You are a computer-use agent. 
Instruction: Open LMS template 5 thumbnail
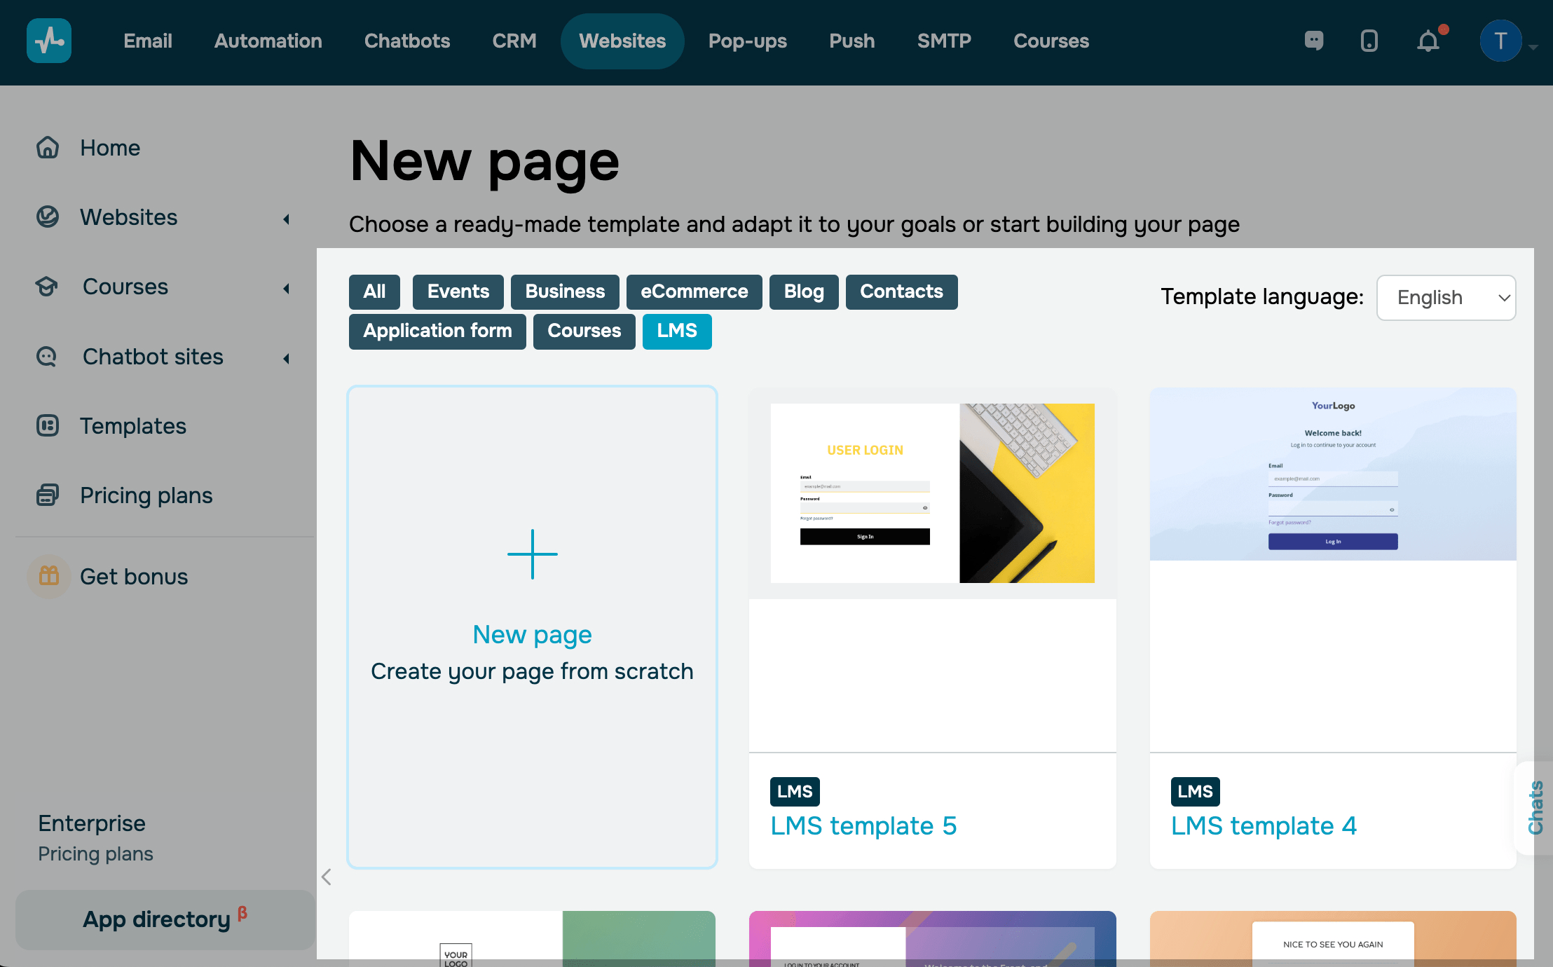(x=932, y=493)
